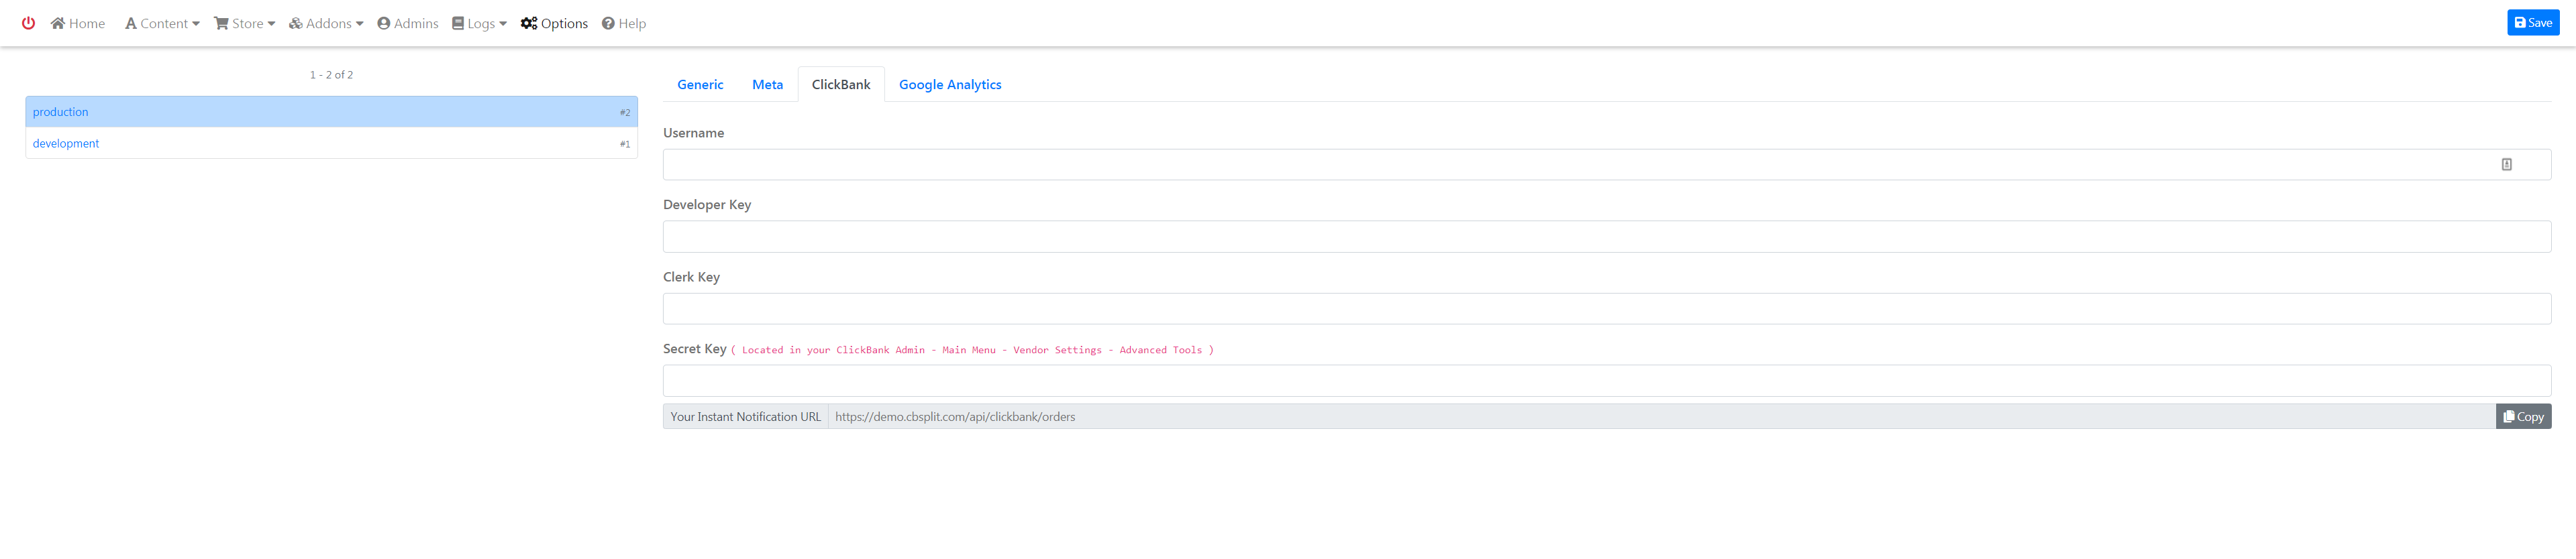
Task: Open the Google Analytics tab
Action: 949,85
